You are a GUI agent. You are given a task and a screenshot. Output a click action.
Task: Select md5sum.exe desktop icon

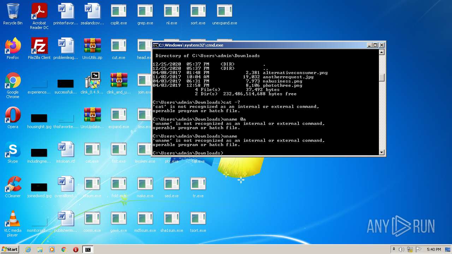145,222
